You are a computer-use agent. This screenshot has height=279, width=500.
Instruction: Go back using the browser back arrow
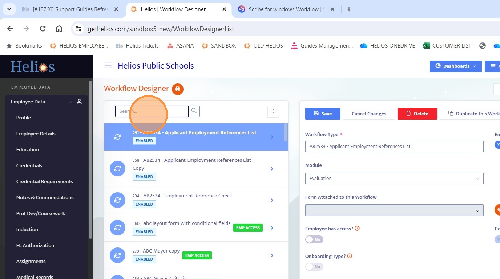pos(10,29)
